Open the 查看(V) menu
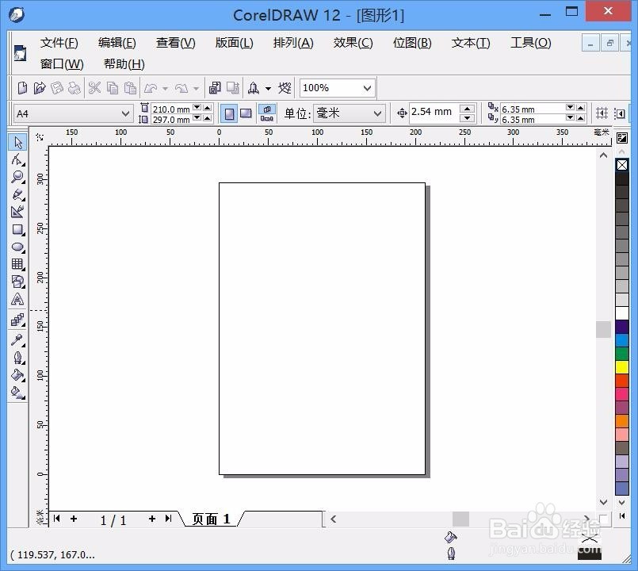Screen dimensions: 638x571 click(x=176, y=43)
